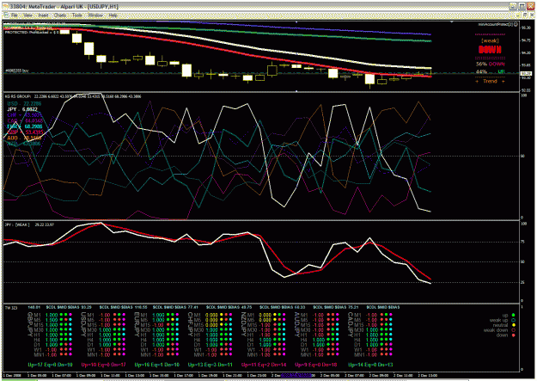Click the 1 Dec 13:00 time axis label
This screenshot has width=537, height=381.
coord(135,376)
